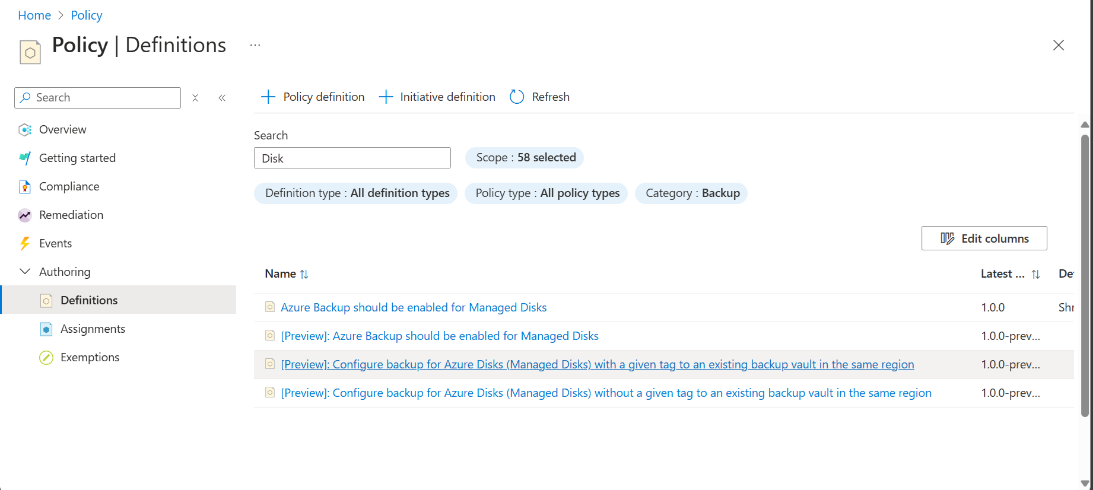The image size is (1093, 490).
Task: Open the Category: Backup filter
Action: [x=691, y=193]
